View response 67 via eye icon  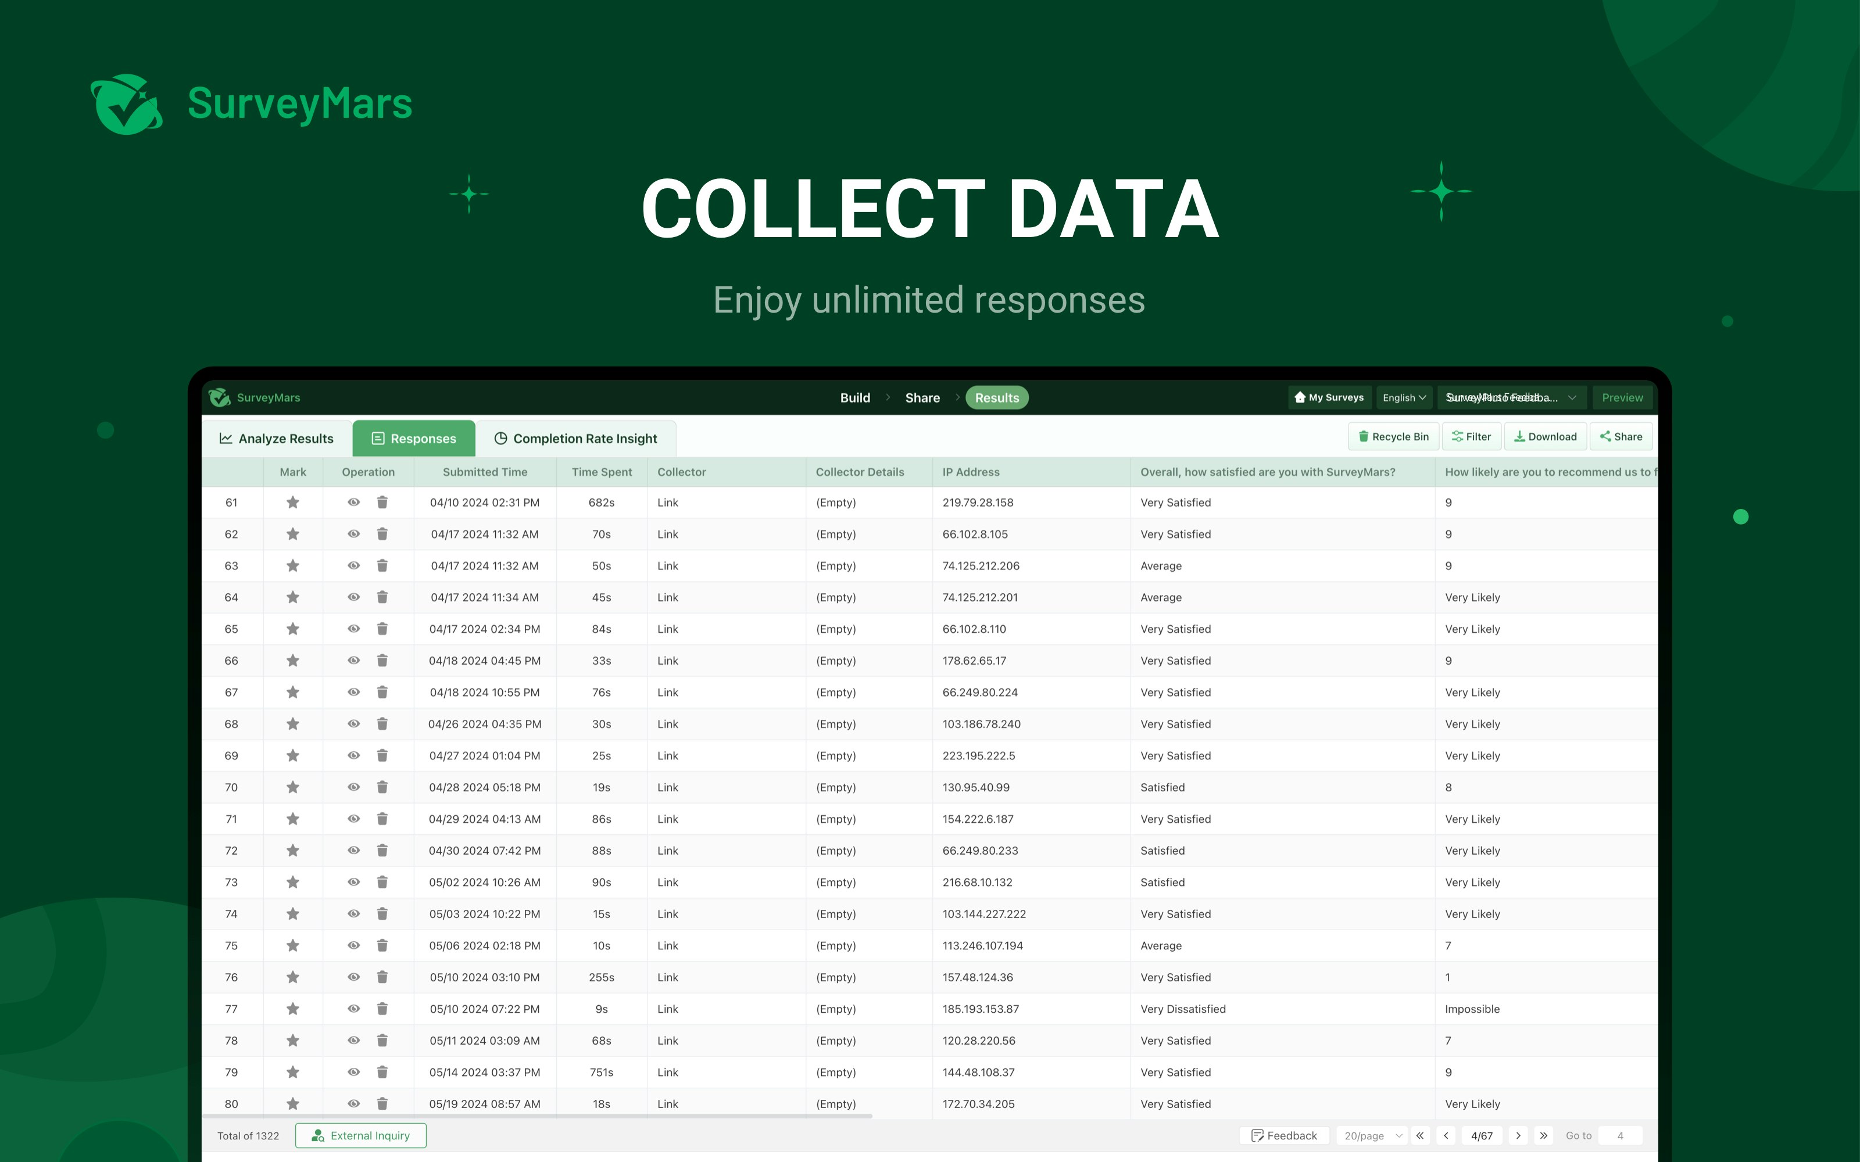[x=353, y=693]
